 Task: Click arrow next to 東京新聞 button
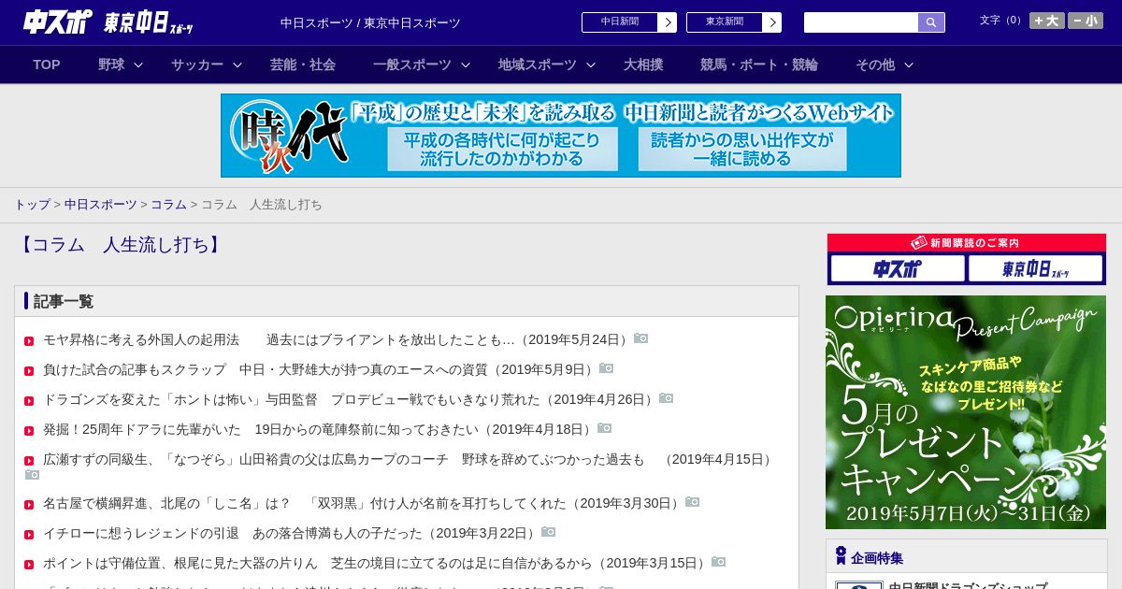[772, 22]
